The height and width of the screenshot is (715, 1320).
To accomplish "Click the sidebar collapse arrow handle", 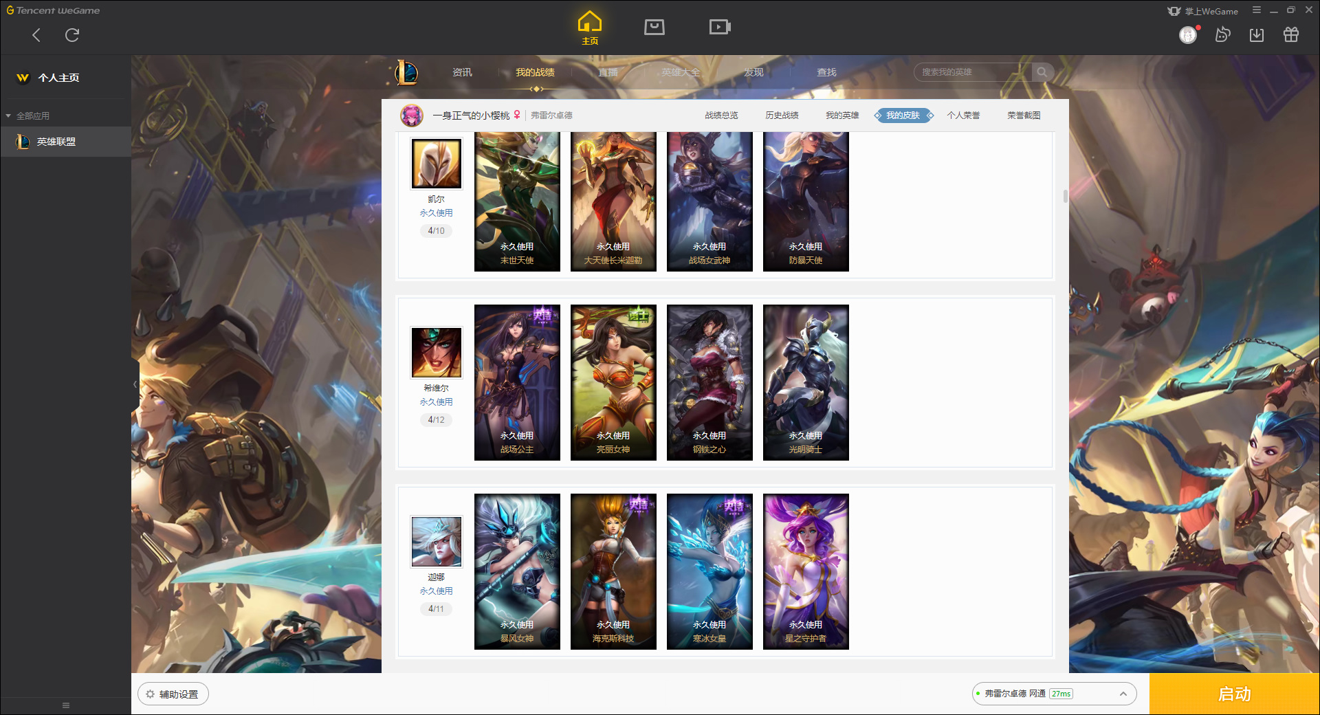I will click(x=135, y=384).
